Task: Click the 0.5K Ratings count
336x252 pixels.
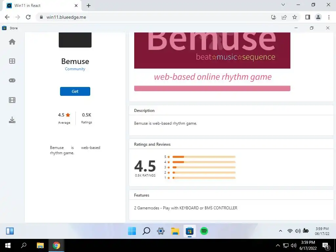Action: (x=87, y=118)
